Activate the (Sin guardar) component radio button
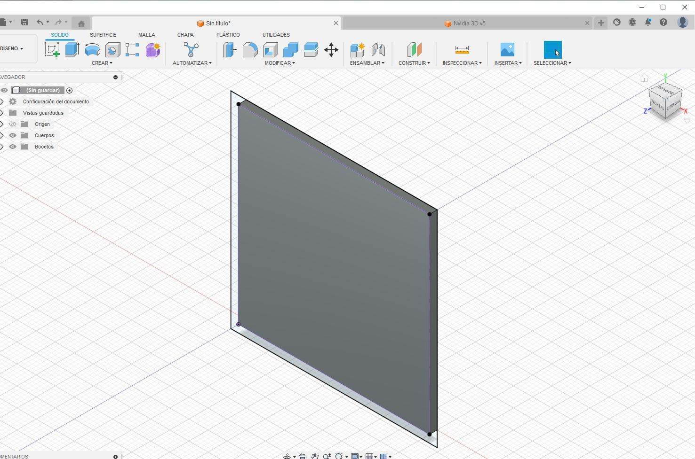Image resolution: width=695 pixels, height=459 pixels. (x=69, y=90)
